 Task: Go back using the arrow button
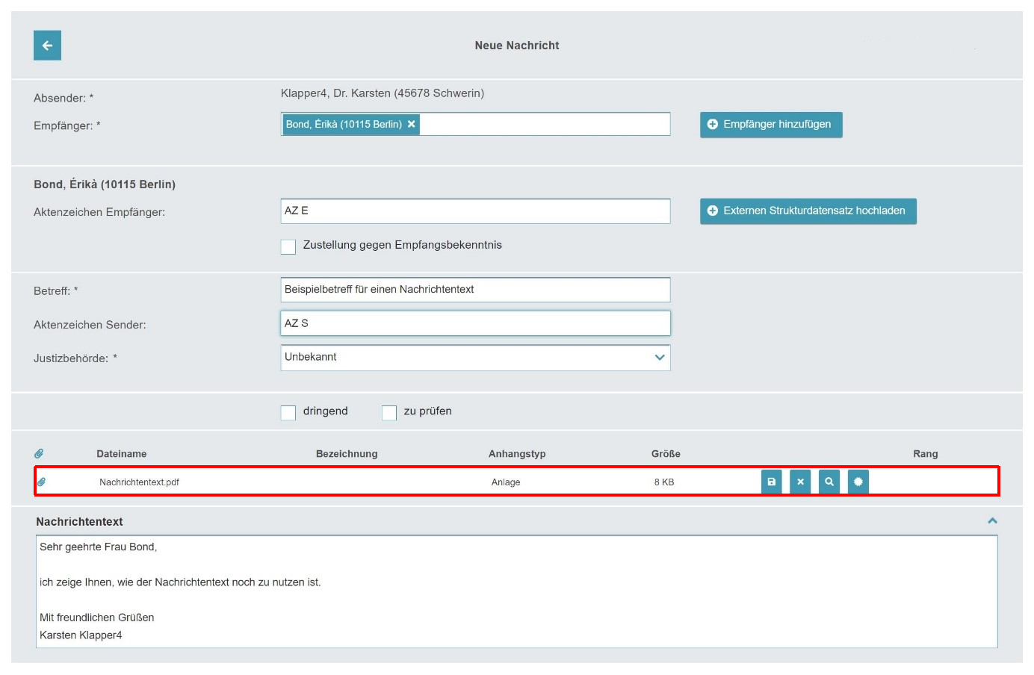[47, 46]
